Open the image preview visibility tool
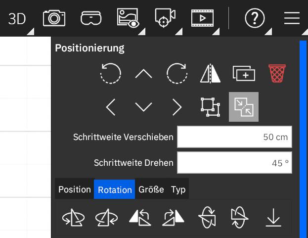Viewport: 308px width, 238px height. click(128, 18)
